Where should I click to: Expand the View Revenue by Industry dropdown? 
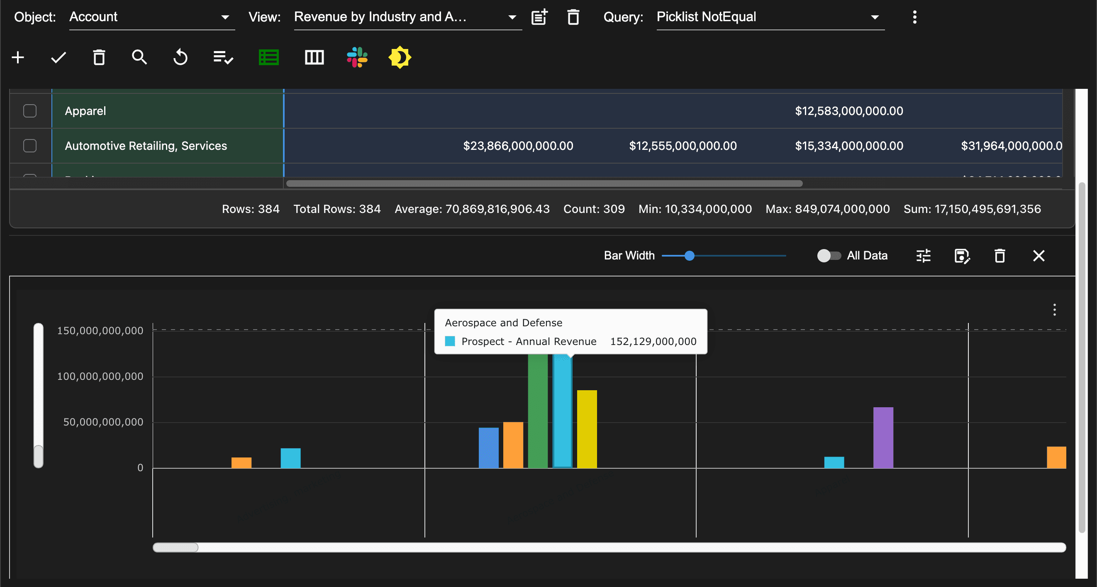407,17
